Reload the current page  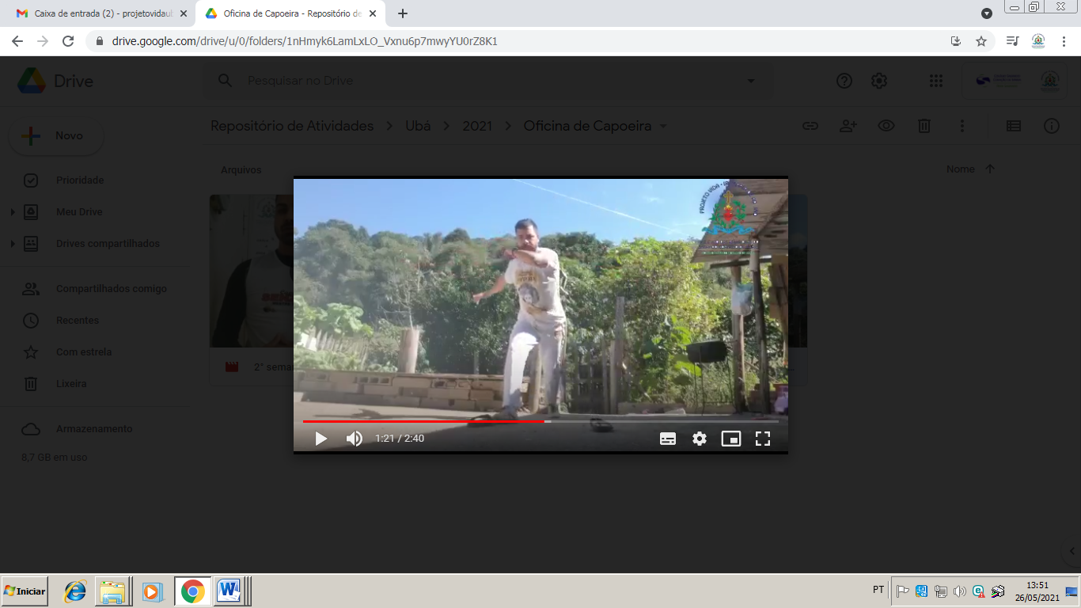point(68,41)
